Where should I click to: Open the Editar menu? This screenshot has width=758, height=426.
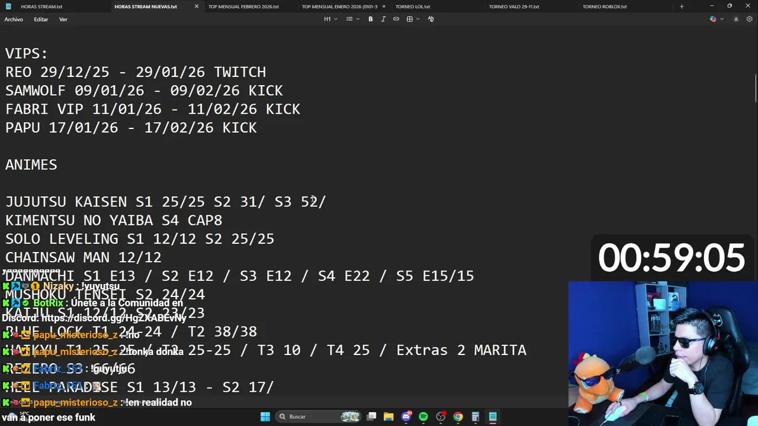pyautogui.click(x=41, y=20)
